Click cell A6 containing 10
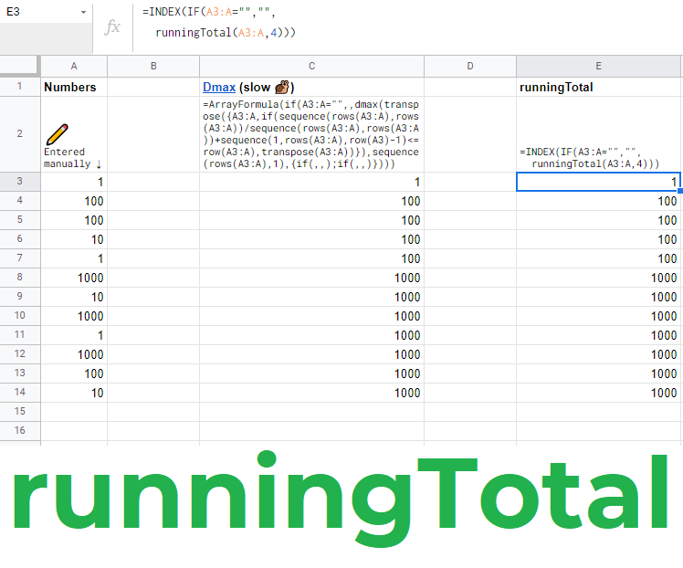 pyautogui.click(x=74, y=239)
